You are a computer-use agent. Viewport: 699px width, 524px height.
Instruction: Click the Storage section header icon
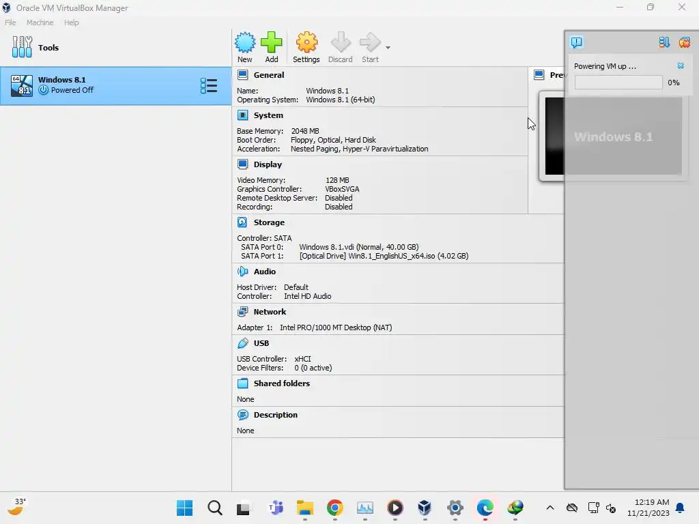point(242,222)
